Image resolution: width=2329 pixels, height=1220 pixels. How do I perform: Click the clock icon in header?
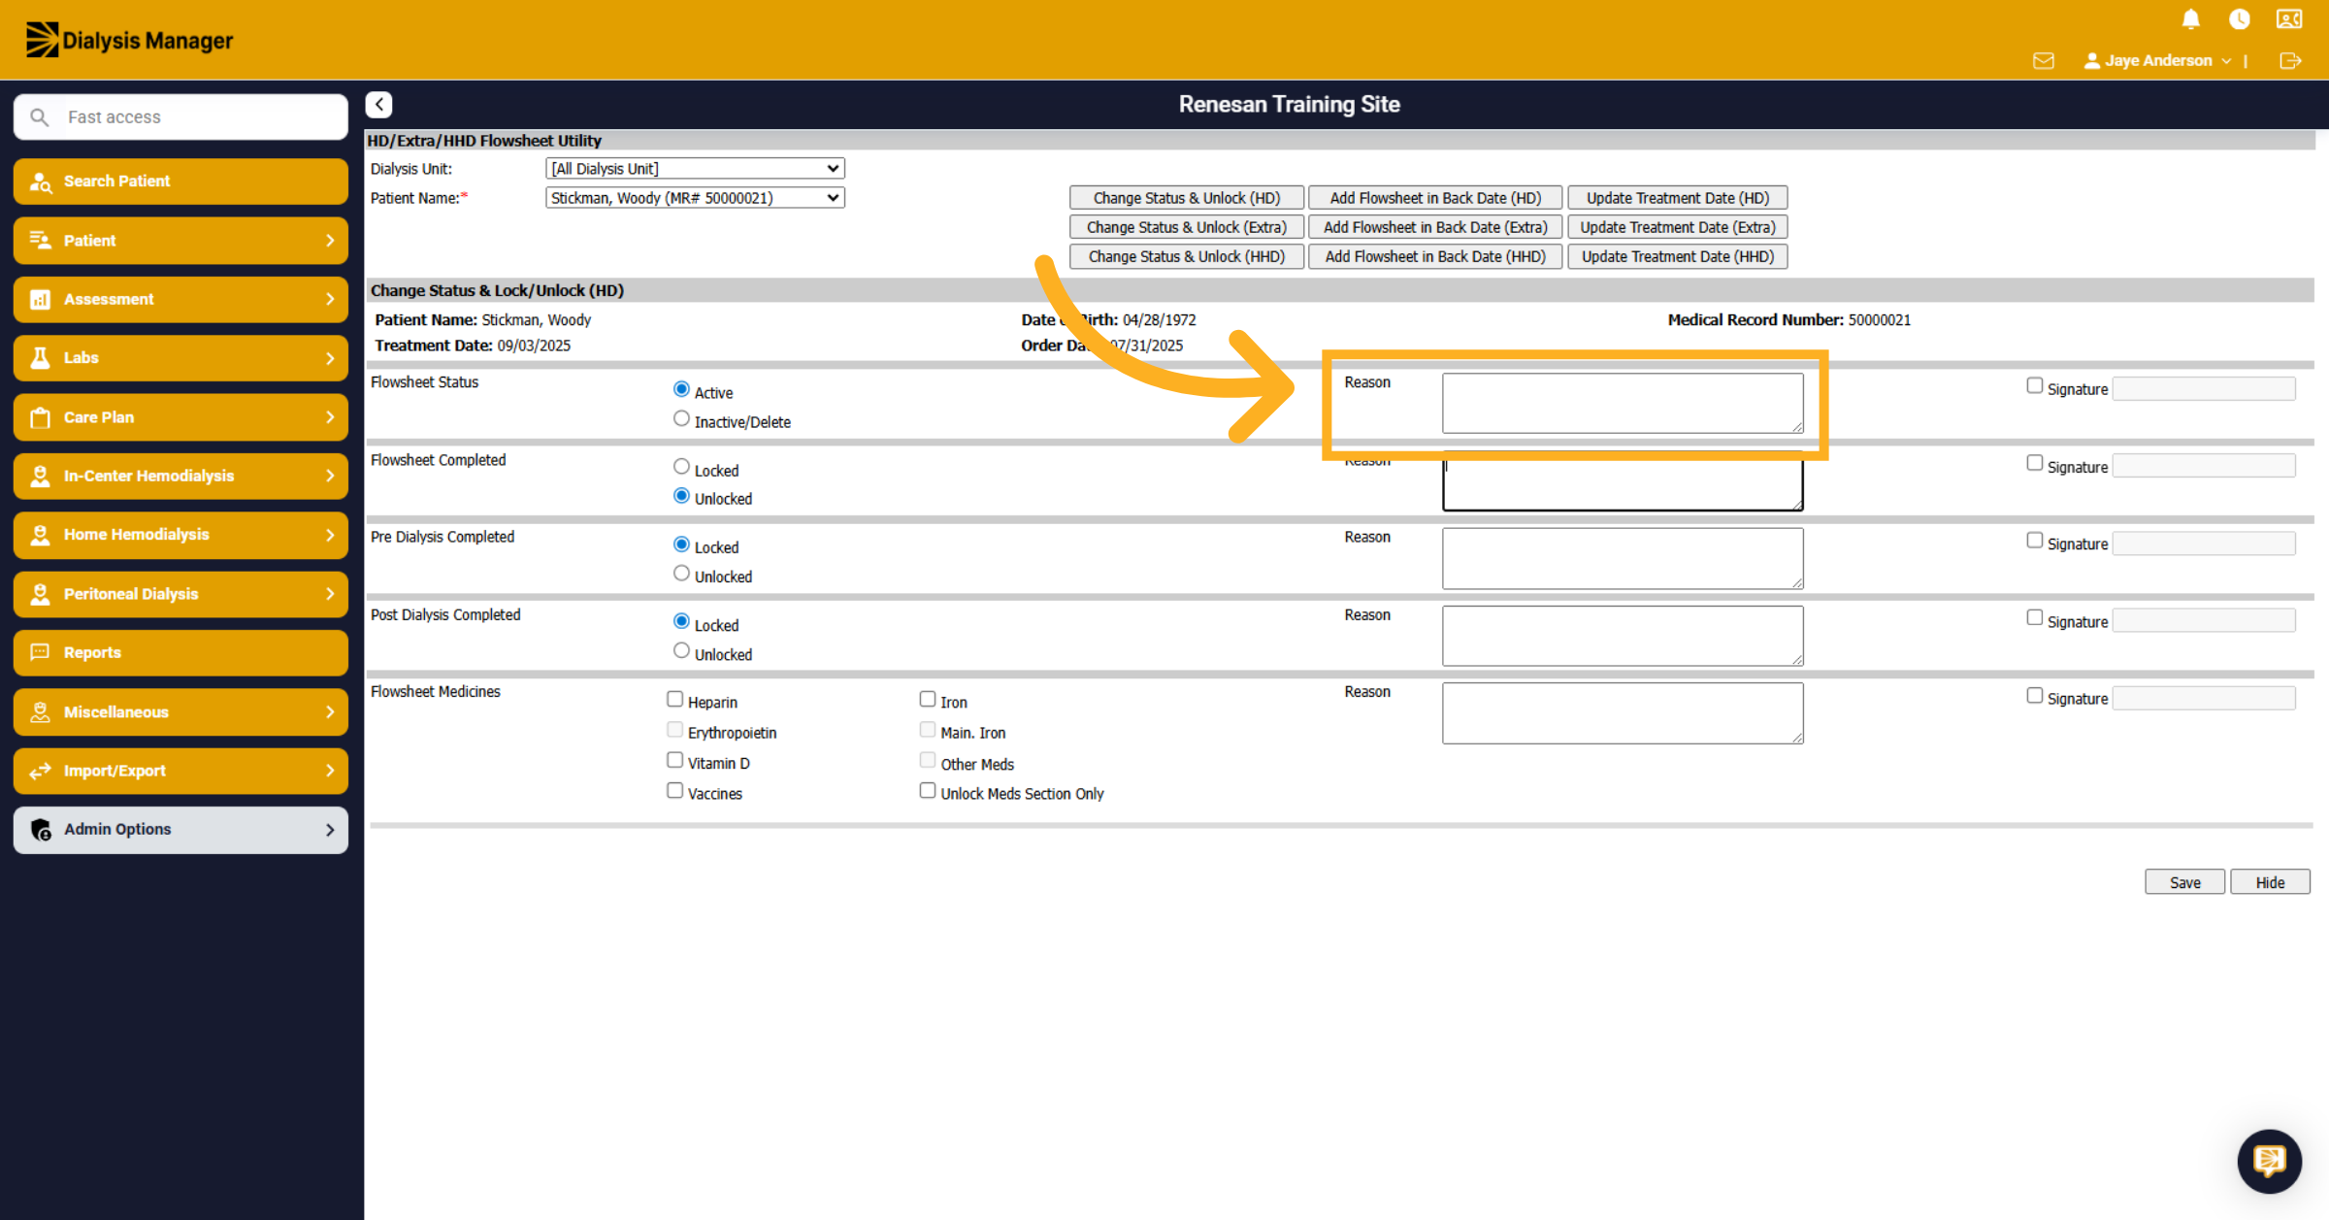[2240, 19]
